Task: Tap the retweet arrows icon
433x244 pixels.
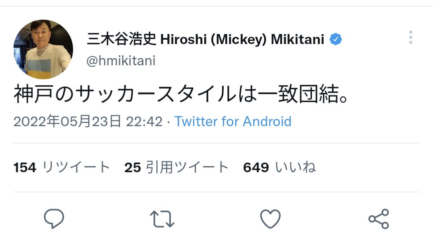Action: pyautogui.click(x=162, y=219)
